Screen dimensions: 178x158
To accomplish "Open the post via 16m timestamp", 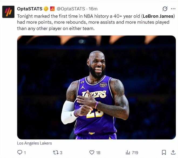I will 93,9.
